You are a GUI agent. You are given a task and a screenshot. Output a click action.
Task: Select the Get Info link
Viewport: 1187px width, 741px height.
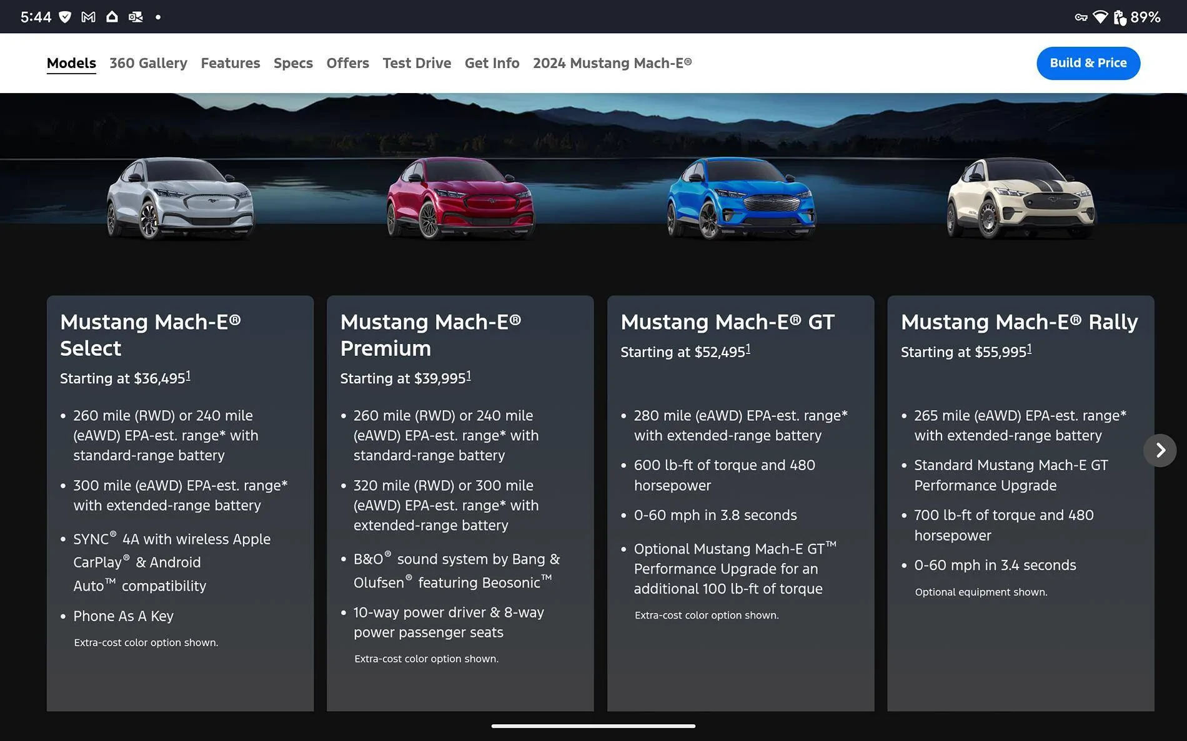point(492,63)
